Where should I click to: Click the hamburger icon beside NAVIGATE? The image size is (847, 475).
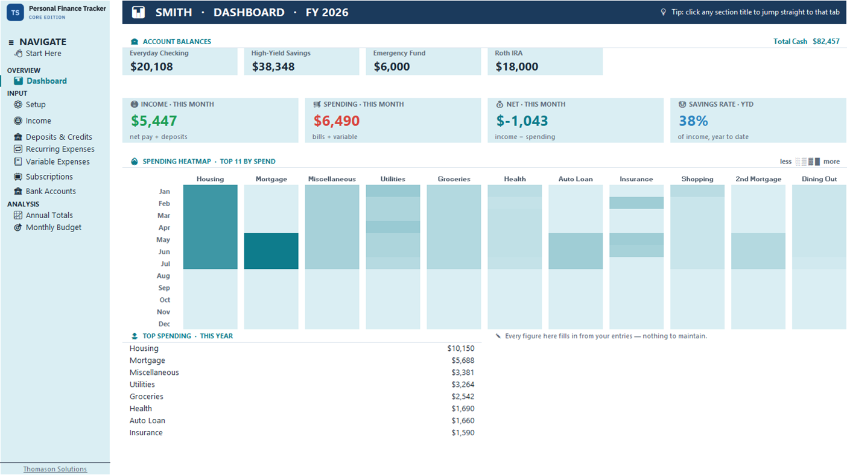pyautogui.click(x=11, y=43)
